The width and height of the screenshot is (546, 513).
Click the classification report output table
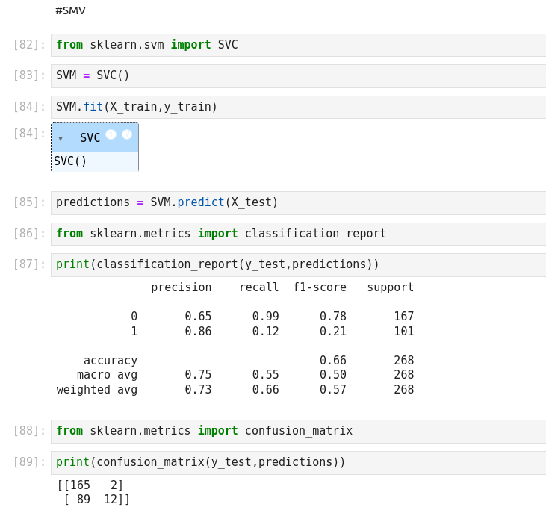tap(235, 338)
